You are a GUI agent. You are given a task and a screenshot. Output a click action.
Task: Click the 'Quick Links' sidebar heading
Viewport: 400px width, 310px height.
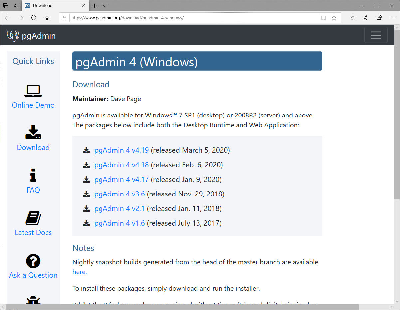(33, 61)
